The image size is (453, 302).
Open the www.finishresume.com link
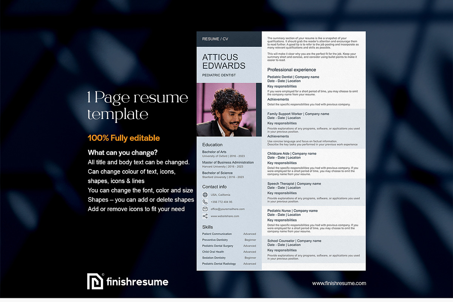[x=339, y=283]
